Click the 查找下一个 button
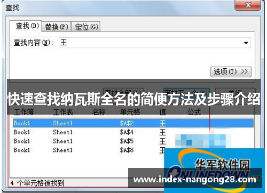This screenshot has height=193, width=267. pyautogui.click(x=186, y=92)
